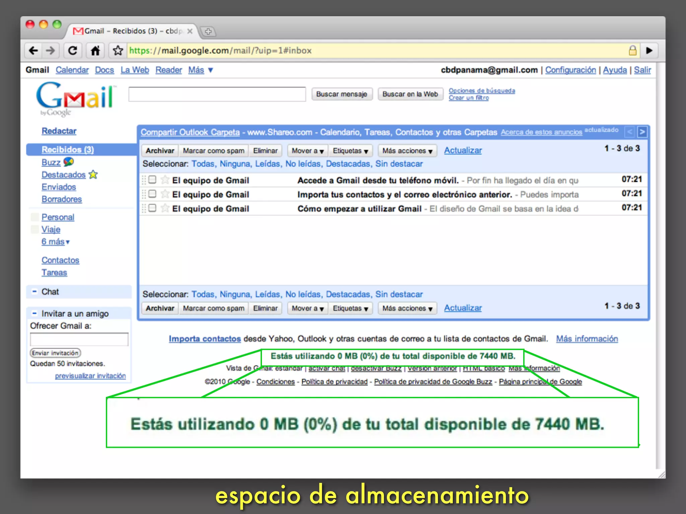
Task: Expand the Más menu in the top bar
Action: click(201, 70)
